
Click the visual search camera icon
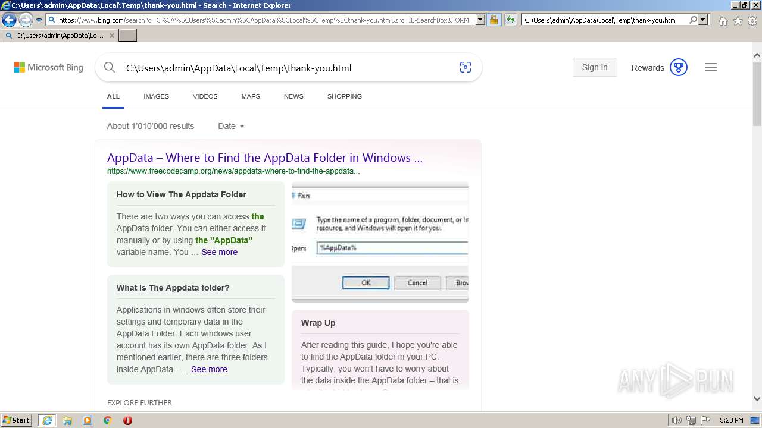click(466, 67)
